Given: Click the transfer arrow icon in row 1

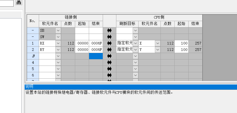Looking at the screenshot, I should tap(109, 43).
